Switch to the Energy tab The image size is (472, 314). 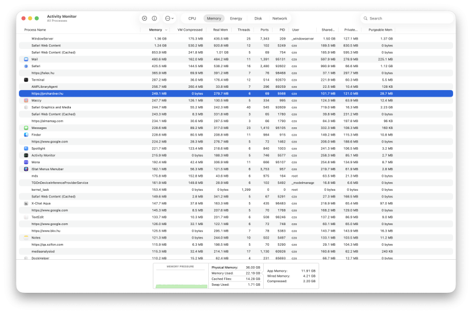coord(236,18)
